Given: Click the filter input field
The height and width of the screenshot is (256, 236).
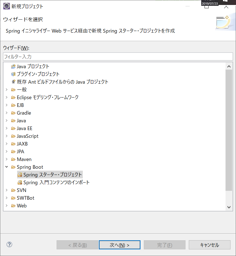Looking at the screenshot, I should [x=118, y=57].
